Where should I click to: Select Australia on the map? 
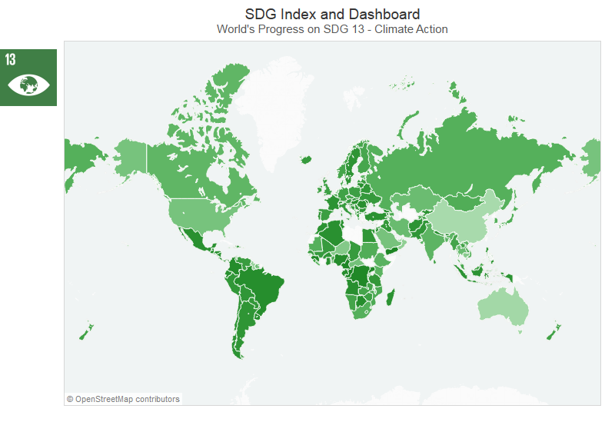click(501, 308)
